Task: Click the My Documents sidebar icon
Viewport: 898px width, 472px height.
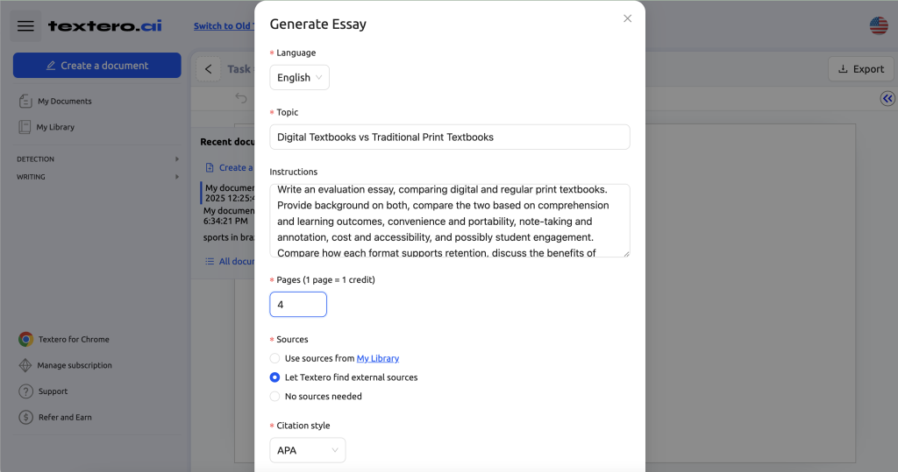Action: (x=25, y=102)
